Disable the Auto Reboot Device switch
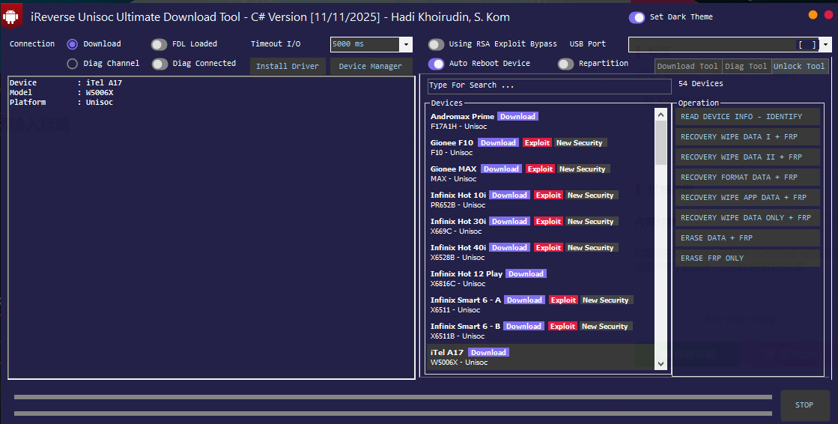 pos(436,64)
